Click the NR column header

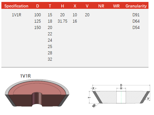(101, 6)
